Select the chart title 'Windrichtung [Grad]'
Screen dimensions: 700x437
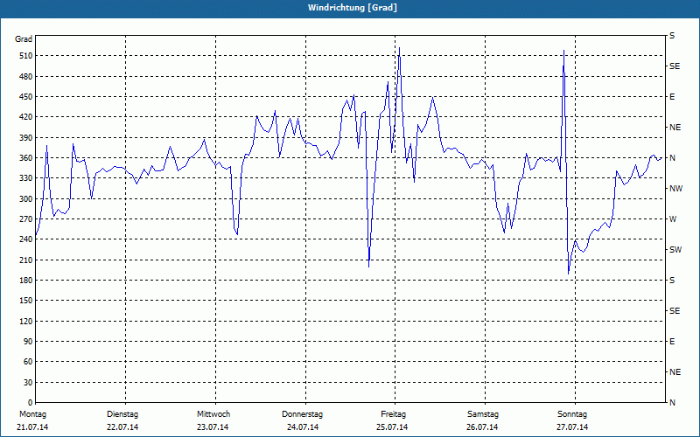point(353,8)
